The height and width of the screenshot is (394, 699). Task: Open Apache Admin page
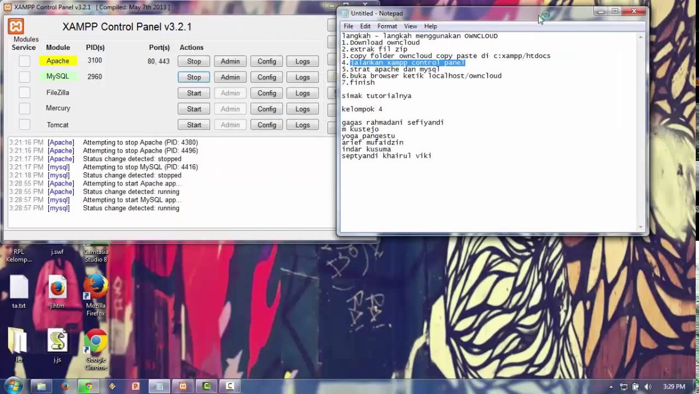point(230,61)
